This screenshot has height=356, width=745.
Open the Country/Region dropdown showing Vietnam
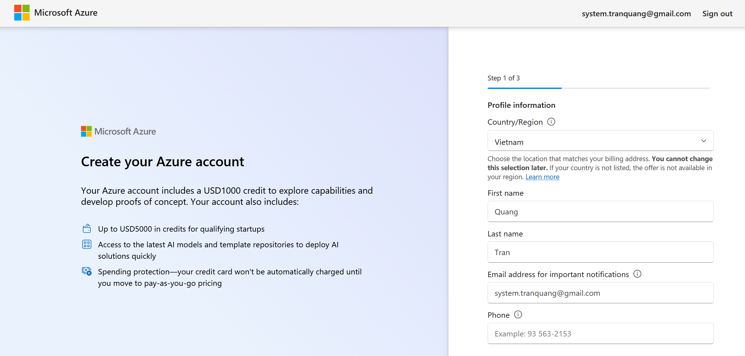(x=600, y=141)
